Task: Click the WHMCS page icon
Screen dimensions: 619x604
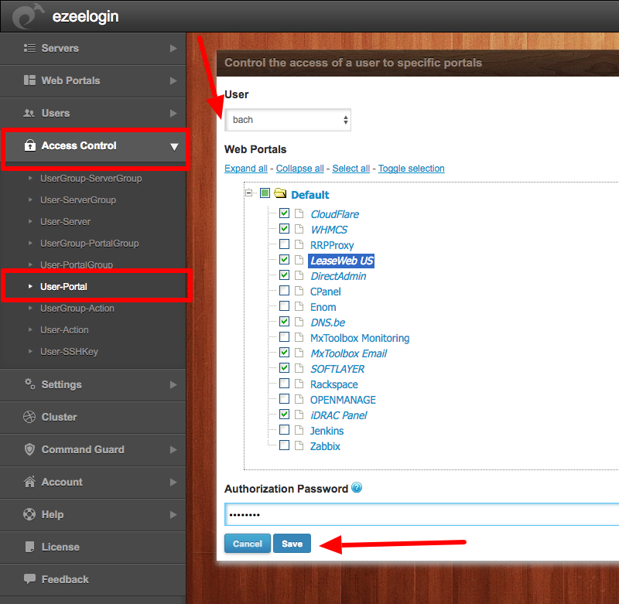Action: click(x=299, y=229)
